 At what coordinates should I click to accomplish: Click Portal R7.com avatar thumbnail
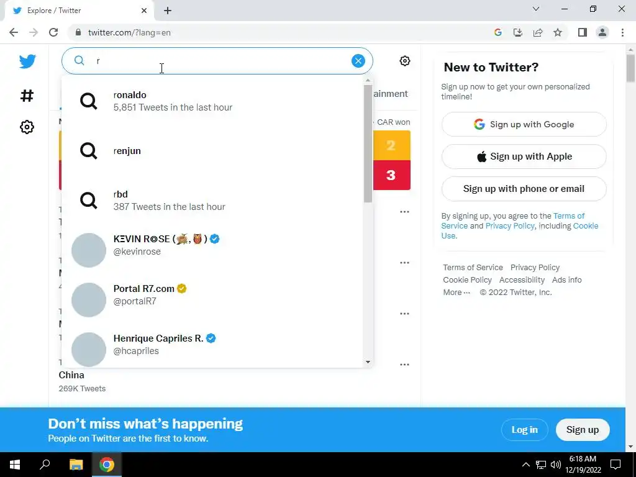click(88, 300)
